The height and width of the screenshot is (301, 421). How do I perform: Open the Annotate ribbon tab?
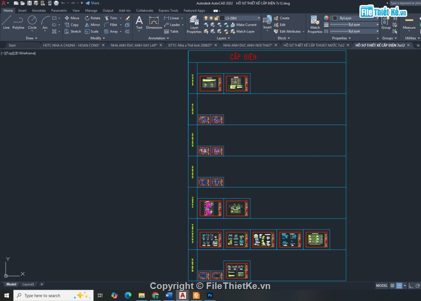pyautogui.click(x=39, y=10)
